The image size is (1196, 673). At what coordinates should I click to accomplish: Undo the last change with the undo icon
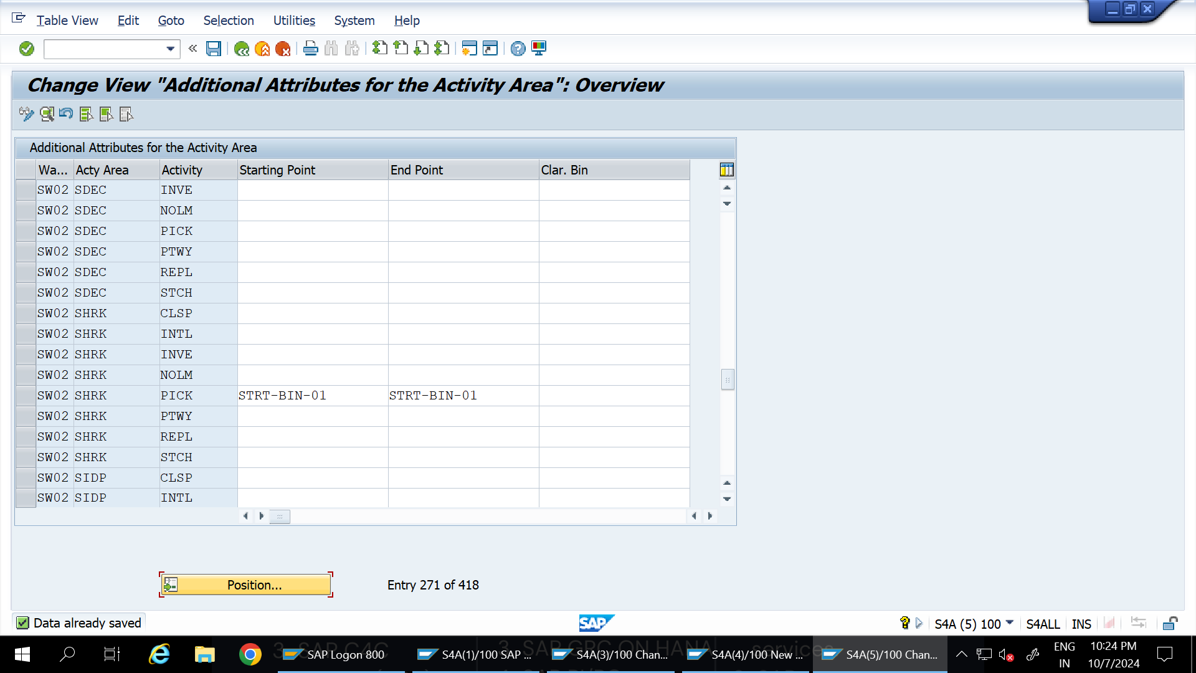click(66, 115)
